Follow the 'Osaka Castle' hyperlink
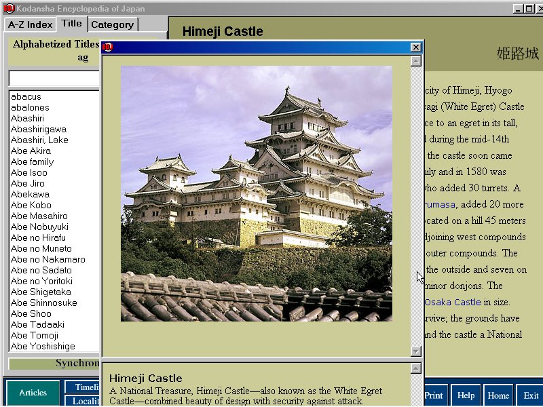 tap(453, 302)
